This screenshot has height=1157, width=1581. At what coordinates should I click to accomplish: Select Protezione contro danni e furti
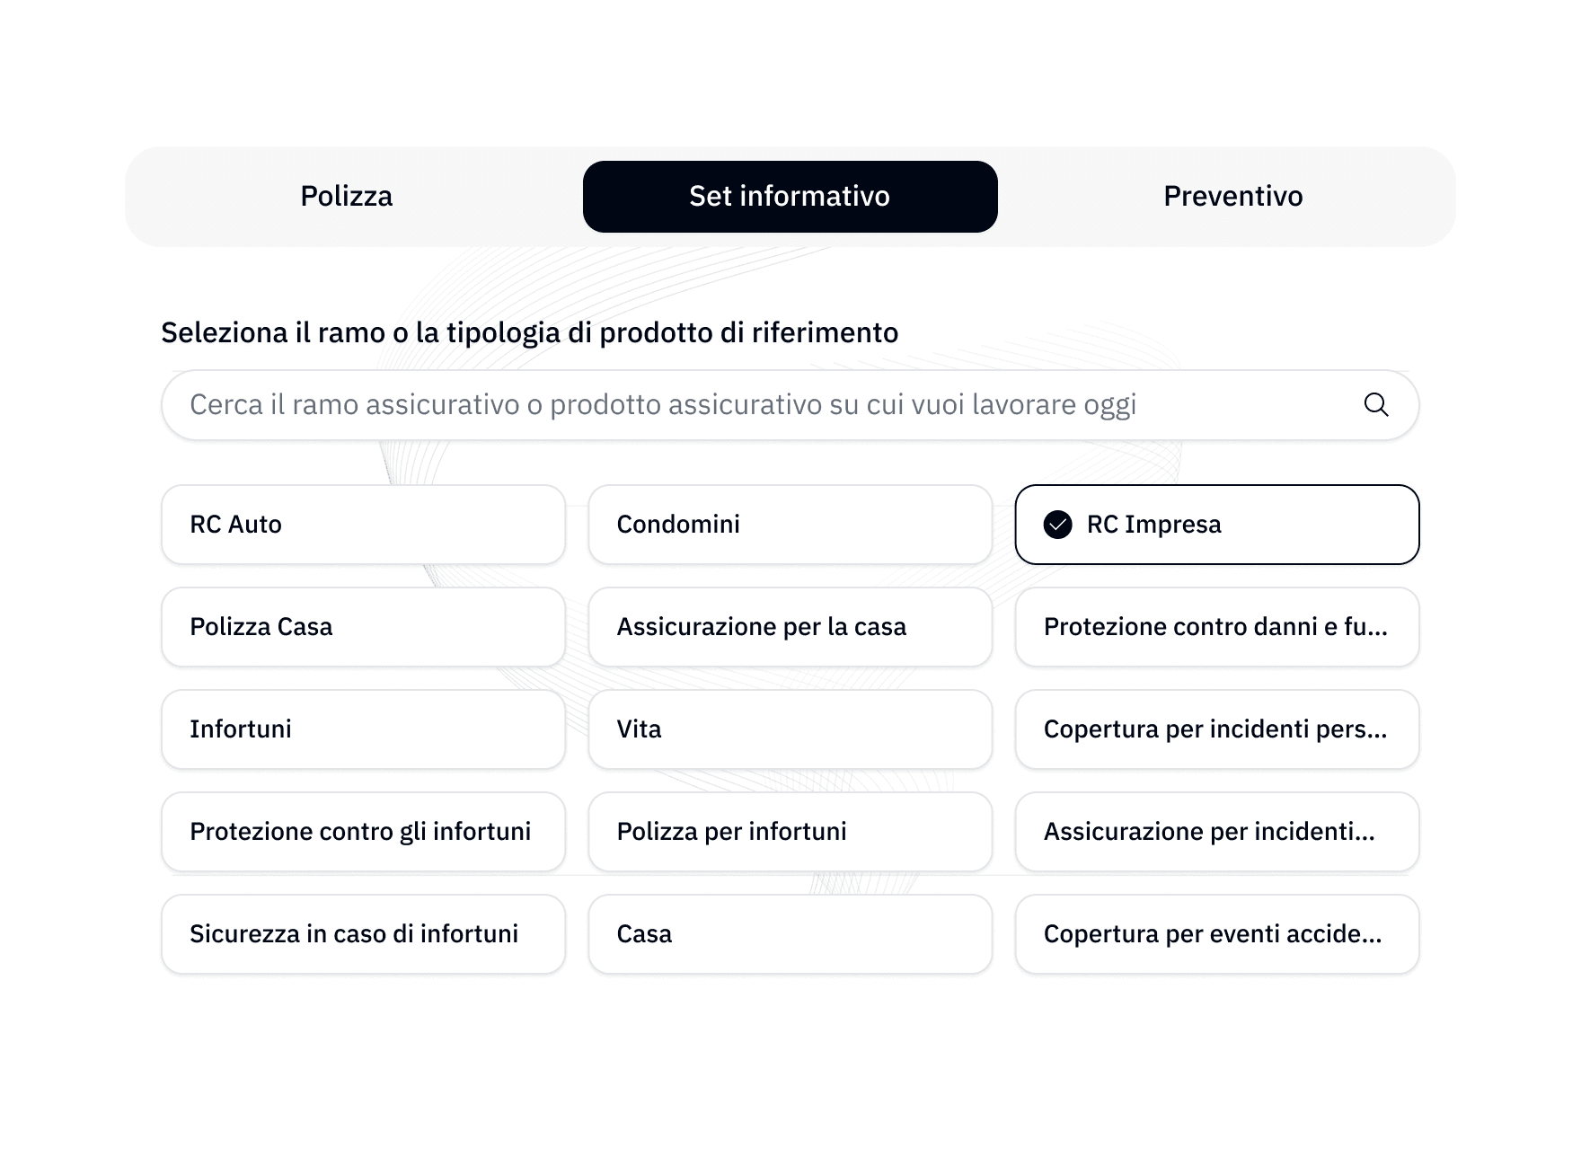tap(1216, 627)
